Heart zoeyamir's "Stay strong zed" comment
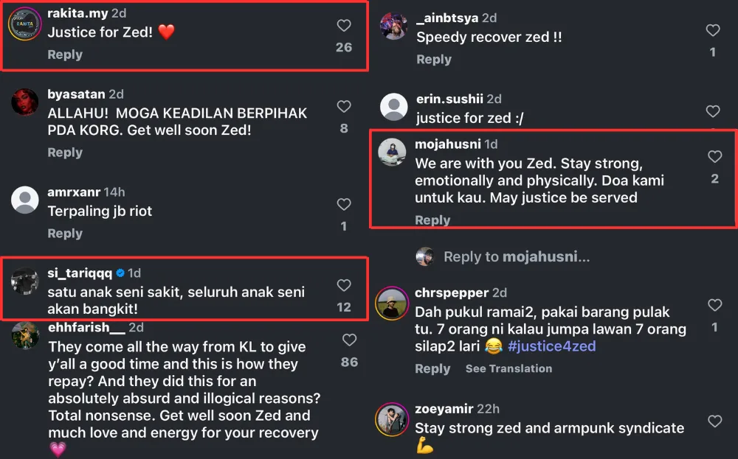This screenshot has width=738, height=459. coord(714,421)
